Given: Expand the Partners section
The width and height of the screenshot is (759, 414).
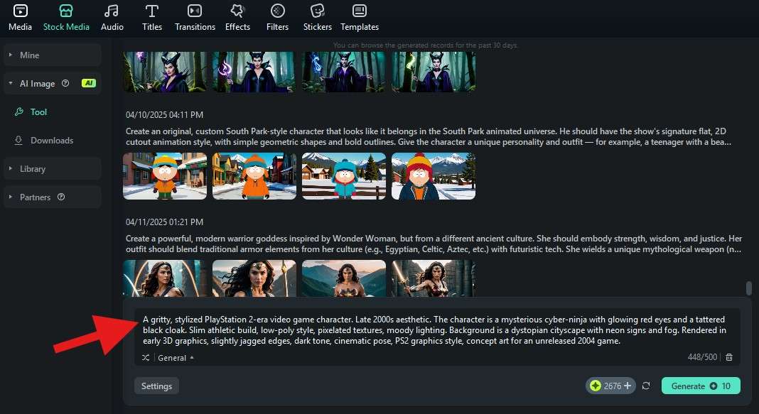Looking at the screenshot, I should [53, 197].
